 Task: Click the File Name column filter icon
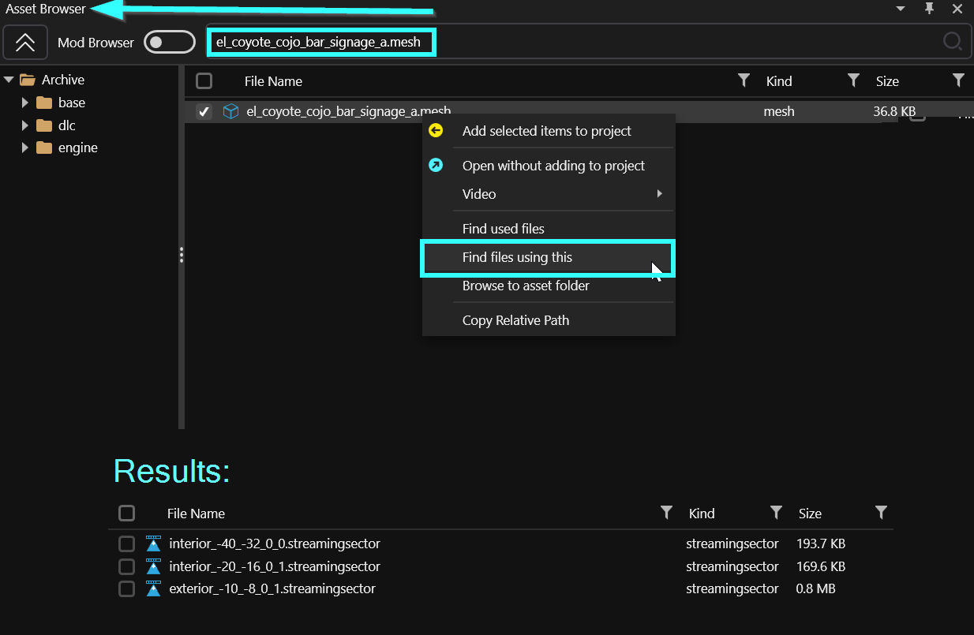point(743,80)
